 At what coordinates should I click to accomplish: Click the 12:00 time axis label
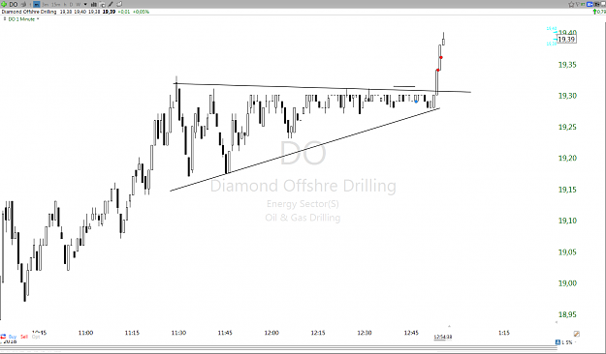[271, 333]
